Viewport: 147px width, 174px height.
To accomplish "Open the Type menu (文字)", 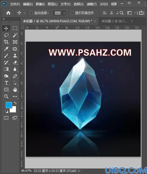I will (x=65, y=4).
